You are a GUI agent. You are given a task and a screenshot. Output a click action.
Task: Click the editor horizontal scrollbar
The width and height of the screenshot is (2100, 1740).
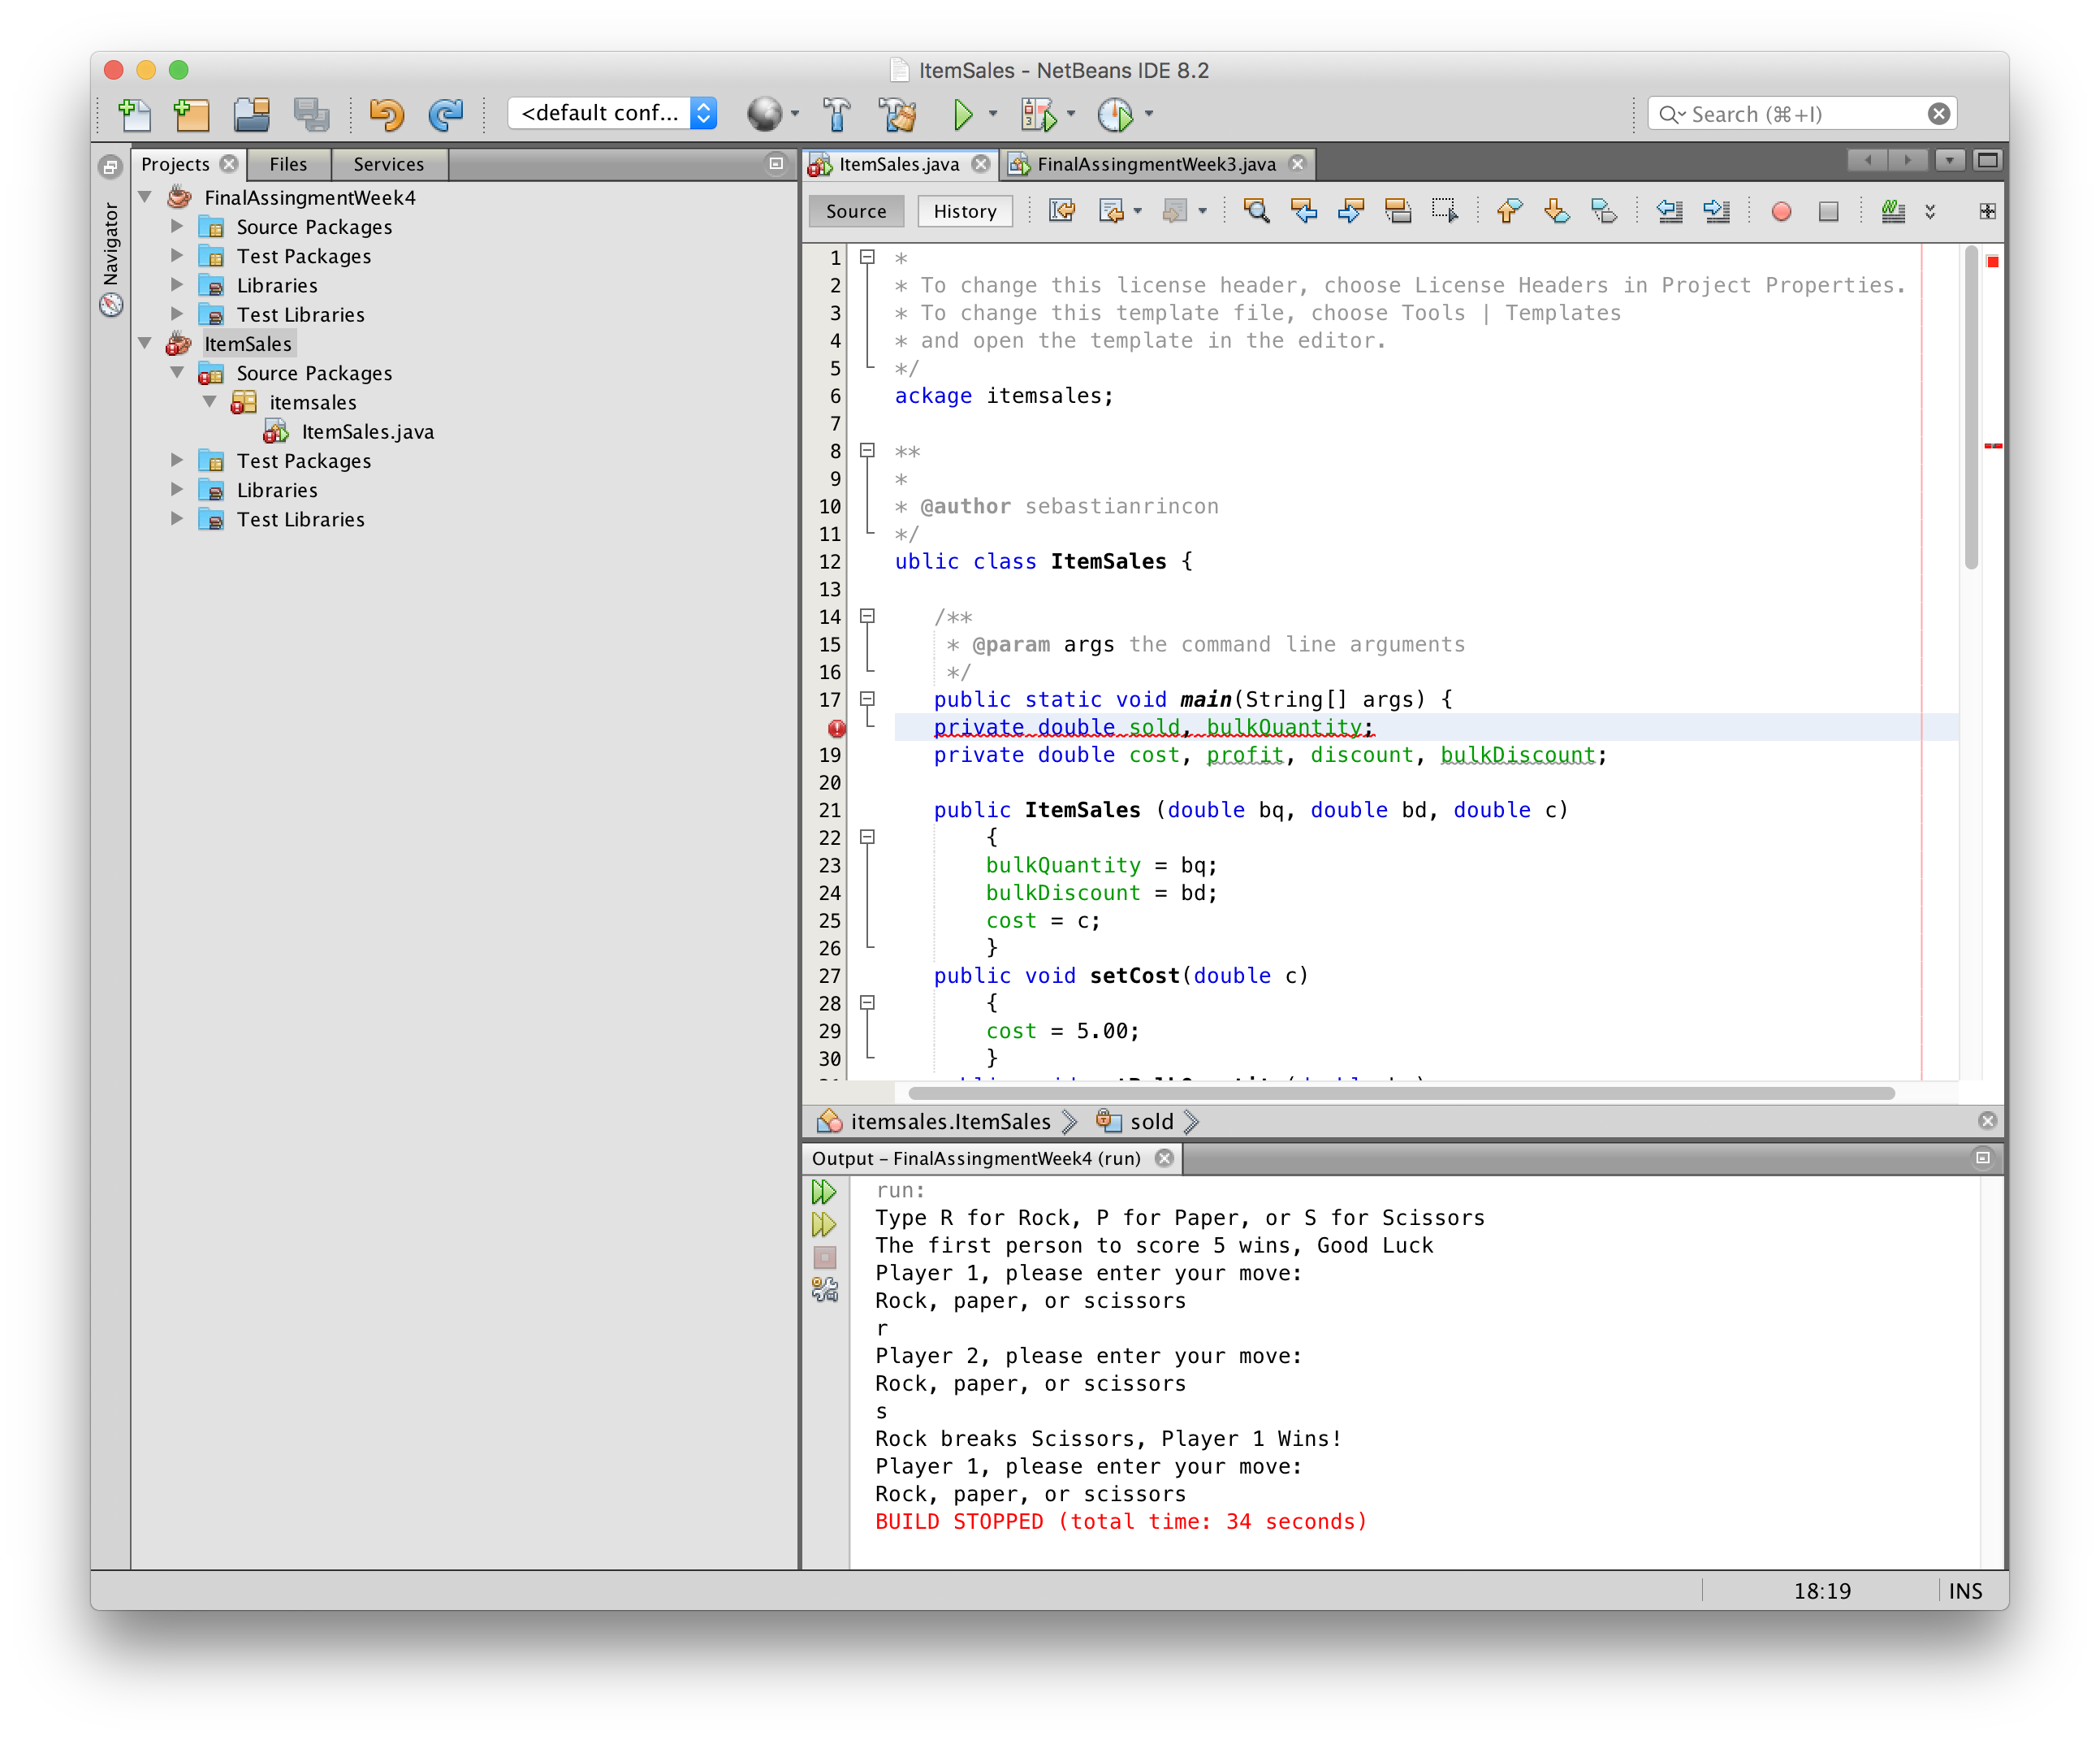point(1400,1093)
